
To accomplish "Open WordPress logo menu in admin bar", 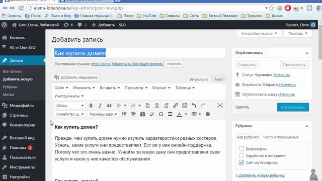I will 5,25.
